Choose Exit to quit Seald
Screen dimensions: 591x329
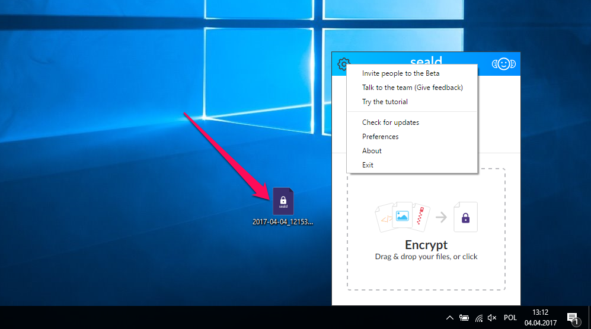[412, 165]
